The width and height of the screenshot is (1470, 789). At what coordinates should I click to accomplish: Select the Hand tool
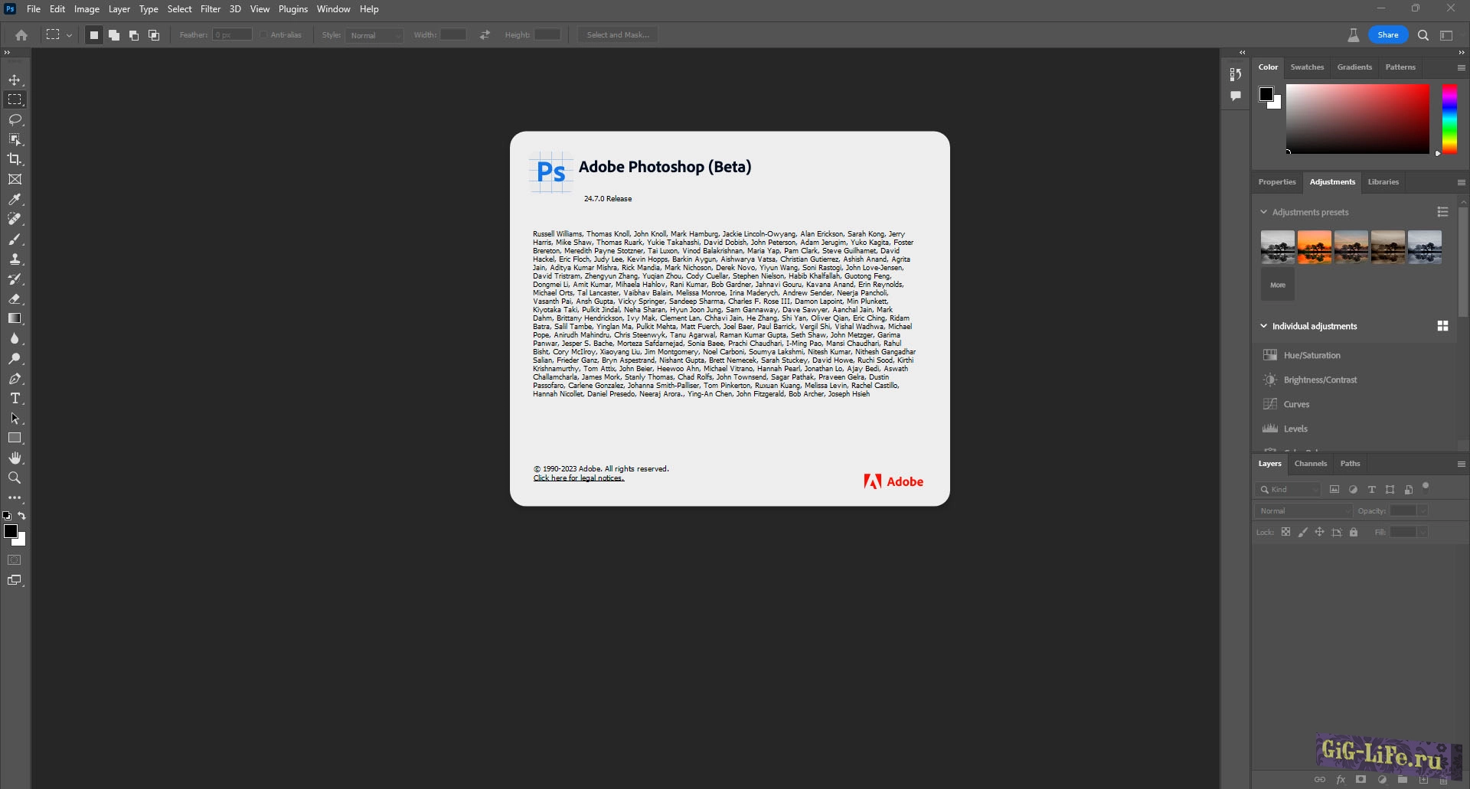point(15,458)
